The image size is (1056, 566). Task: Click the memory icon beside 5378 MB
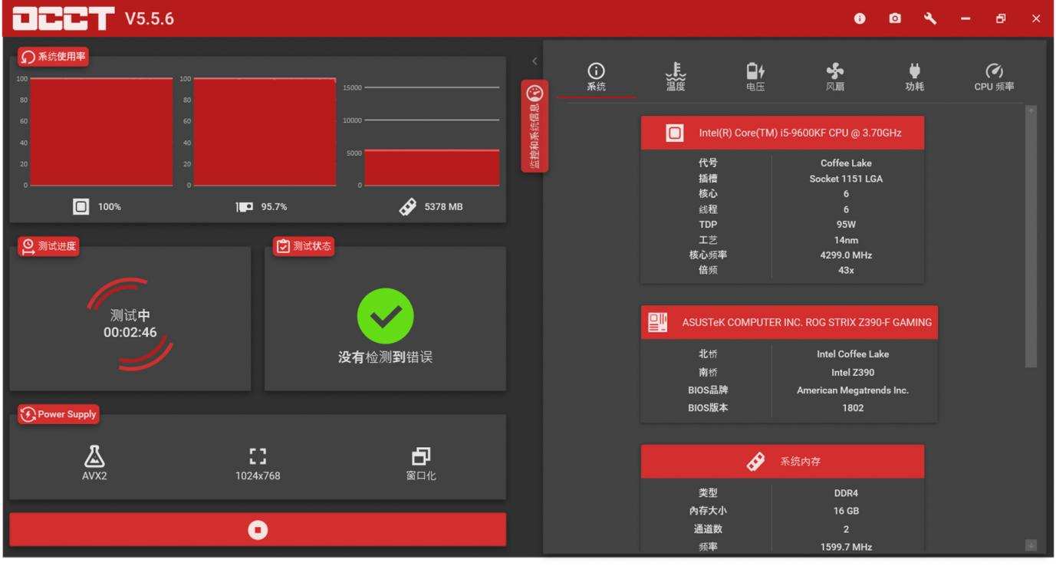click(x=409, y=206)
